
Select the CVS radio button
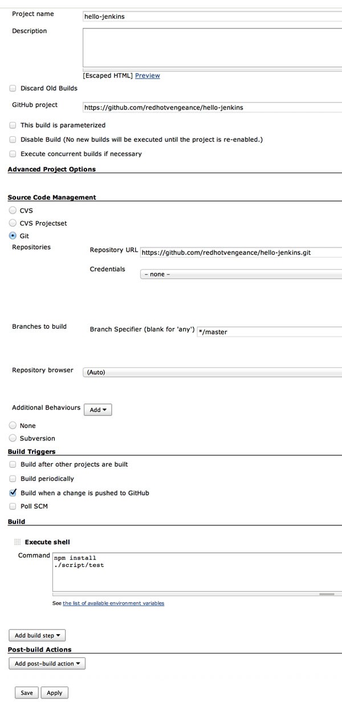tap(13, 210)
